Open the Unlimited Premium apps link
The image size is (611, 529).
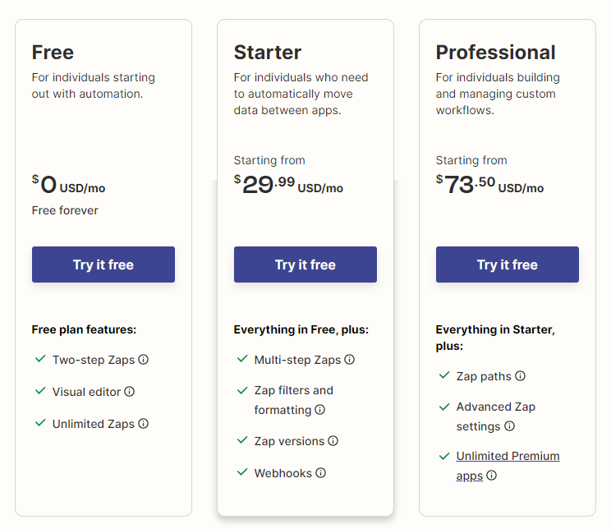tap(508, 466)
